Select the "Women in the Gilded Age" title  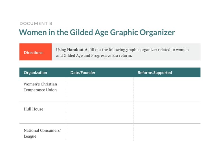97,32
